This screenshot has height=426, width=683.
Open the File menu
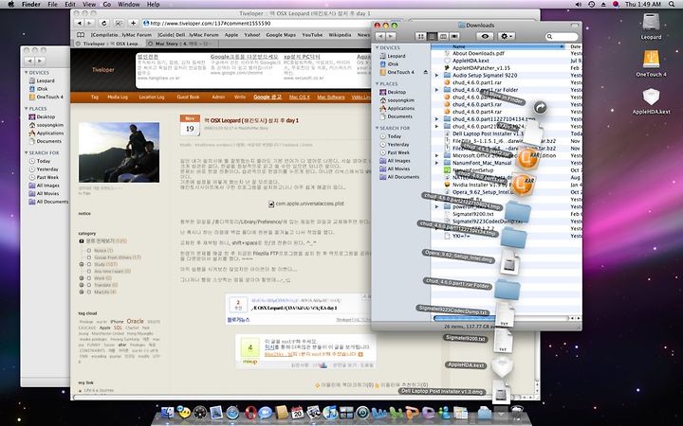52,4
